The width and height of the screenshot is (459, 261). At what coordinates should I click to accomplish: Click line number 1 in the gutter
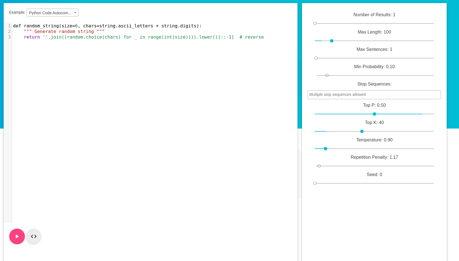[9, 26]
